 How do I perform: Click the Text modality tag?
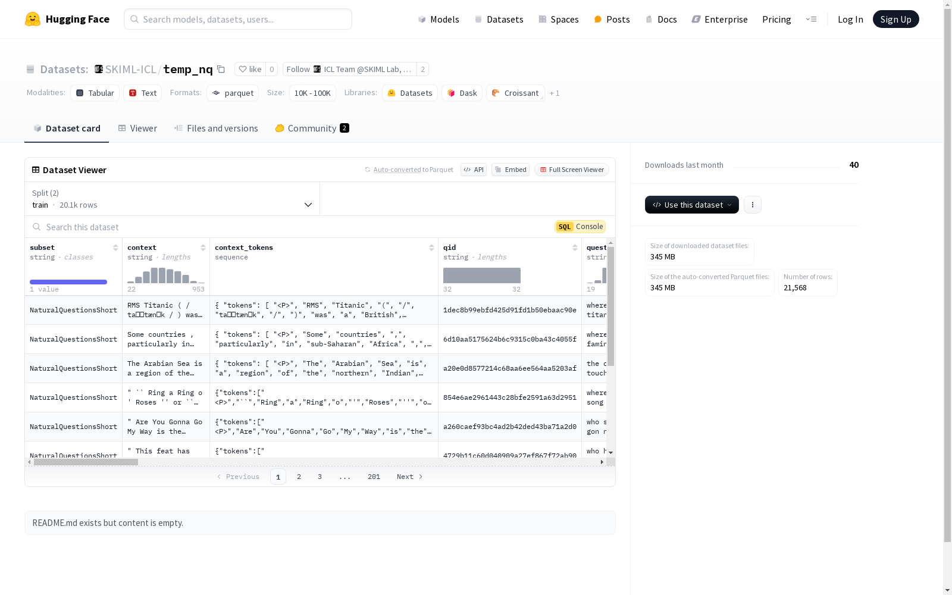[x=143, y=93]
